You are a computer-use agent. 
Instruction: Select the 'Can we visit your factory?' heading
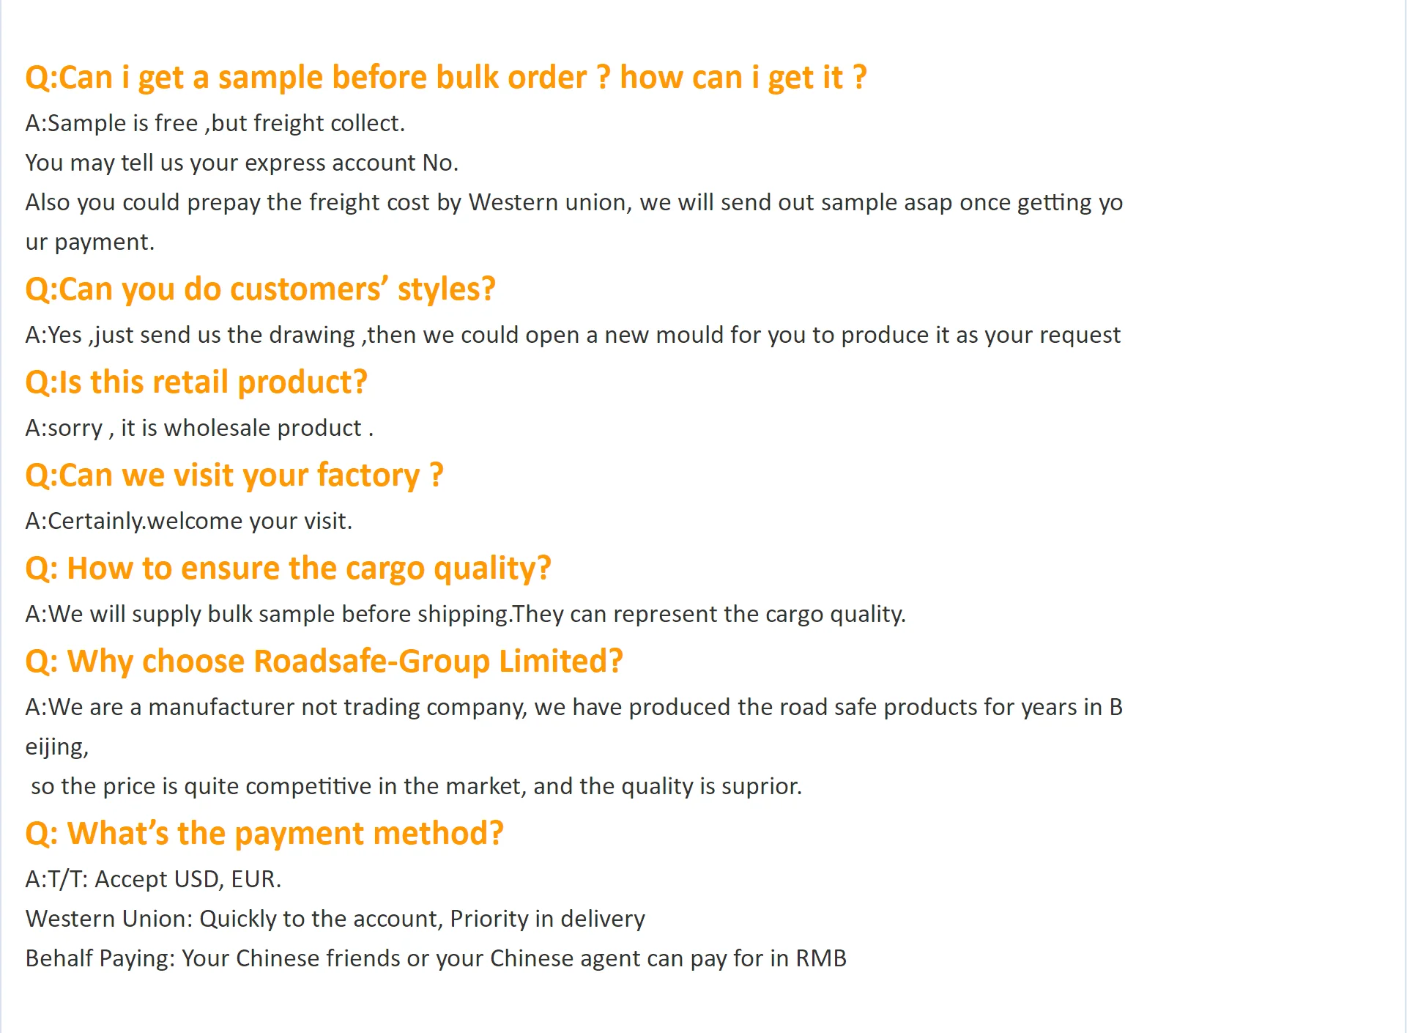click(x=234, y=475)
